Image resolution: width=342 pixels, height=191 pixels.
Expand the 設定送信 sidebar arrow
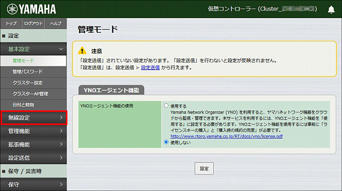click(x=61, y=158)
